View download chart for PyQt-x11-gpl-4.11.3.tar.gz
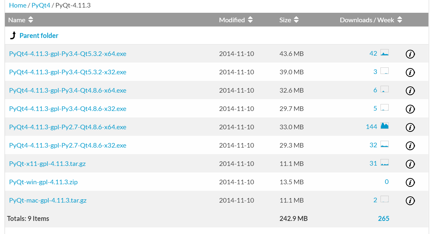Viewport: 434px width, 234px height. (x=384, y=163)
